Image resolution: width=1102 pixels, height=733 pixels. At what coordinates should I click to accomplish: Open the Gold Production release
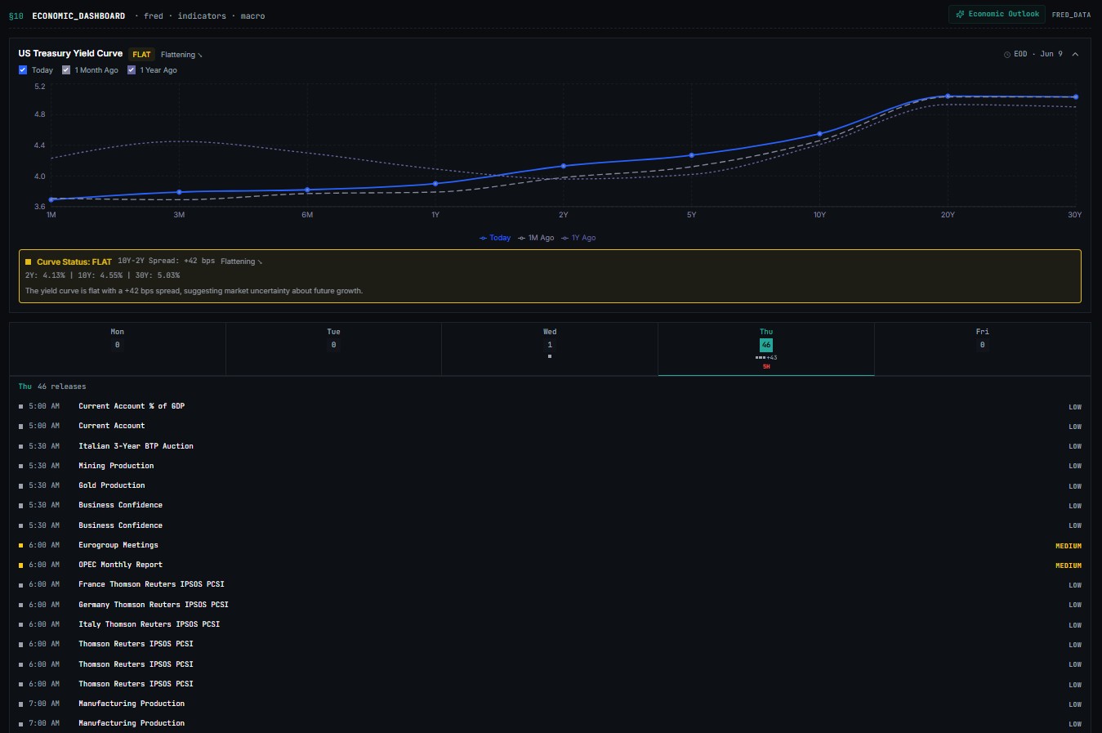click(550, 485)
